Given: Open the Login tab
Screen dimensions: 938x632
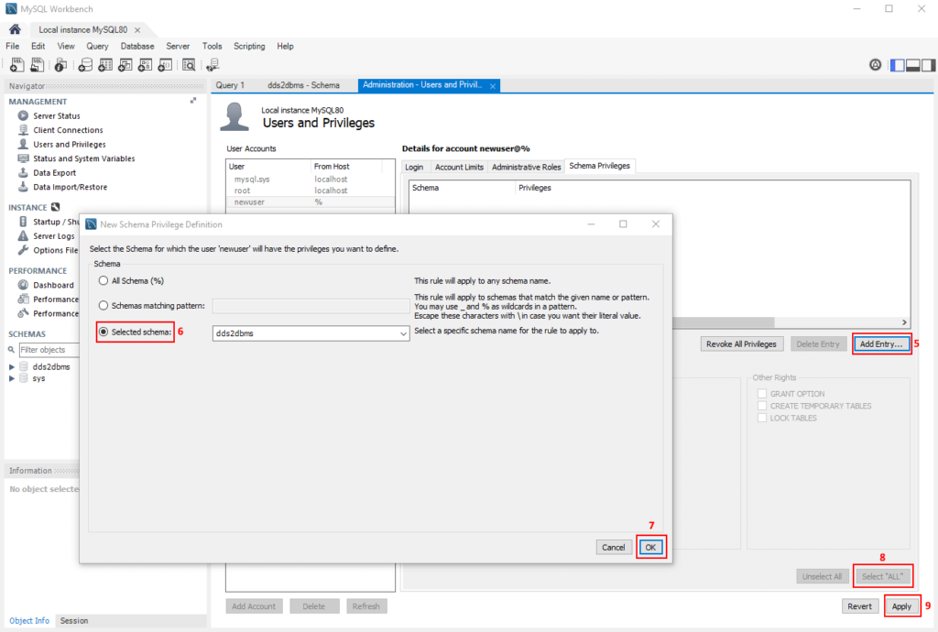Looking at the screenshot, I should [x=414, y=167].
